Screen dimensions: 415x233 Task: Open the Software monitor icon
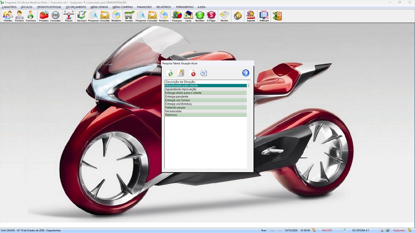click(x=264, y=16)
